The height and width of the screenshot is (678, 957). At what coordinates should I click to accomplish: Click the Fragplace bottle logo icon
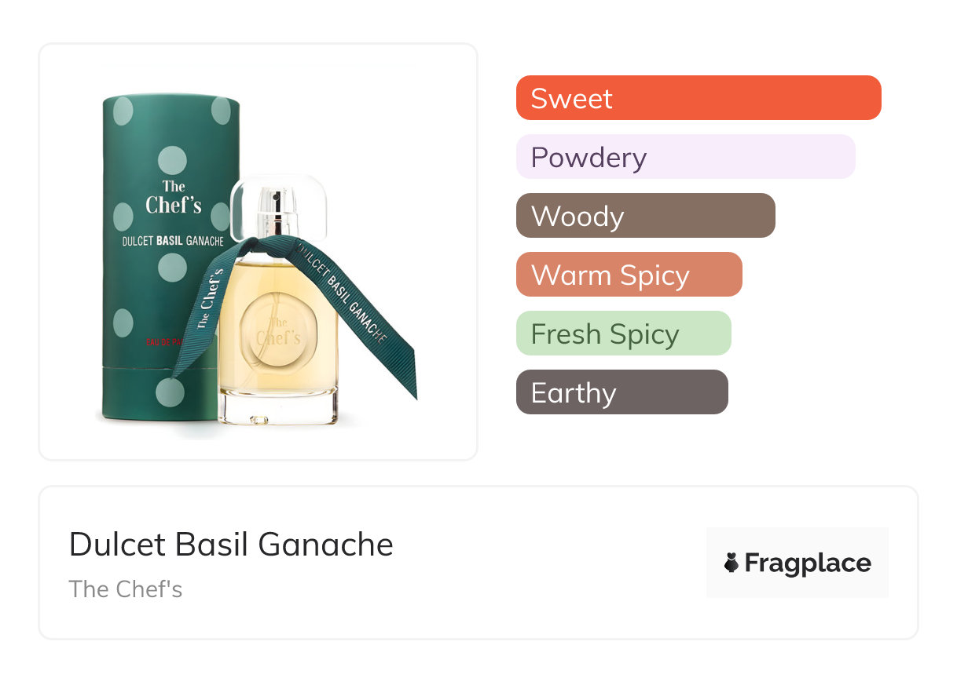pyautogui.click(x=731, y=563)
